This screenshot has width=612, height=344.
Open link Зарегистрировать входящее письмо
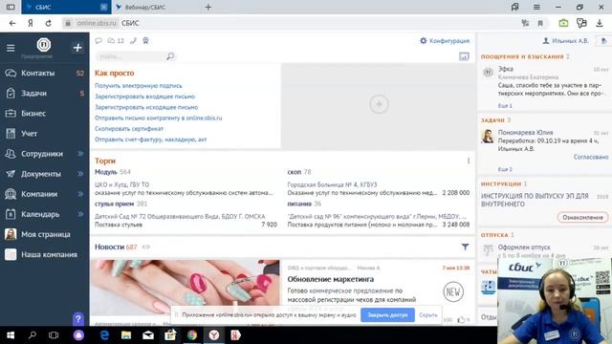pos(144,97)
